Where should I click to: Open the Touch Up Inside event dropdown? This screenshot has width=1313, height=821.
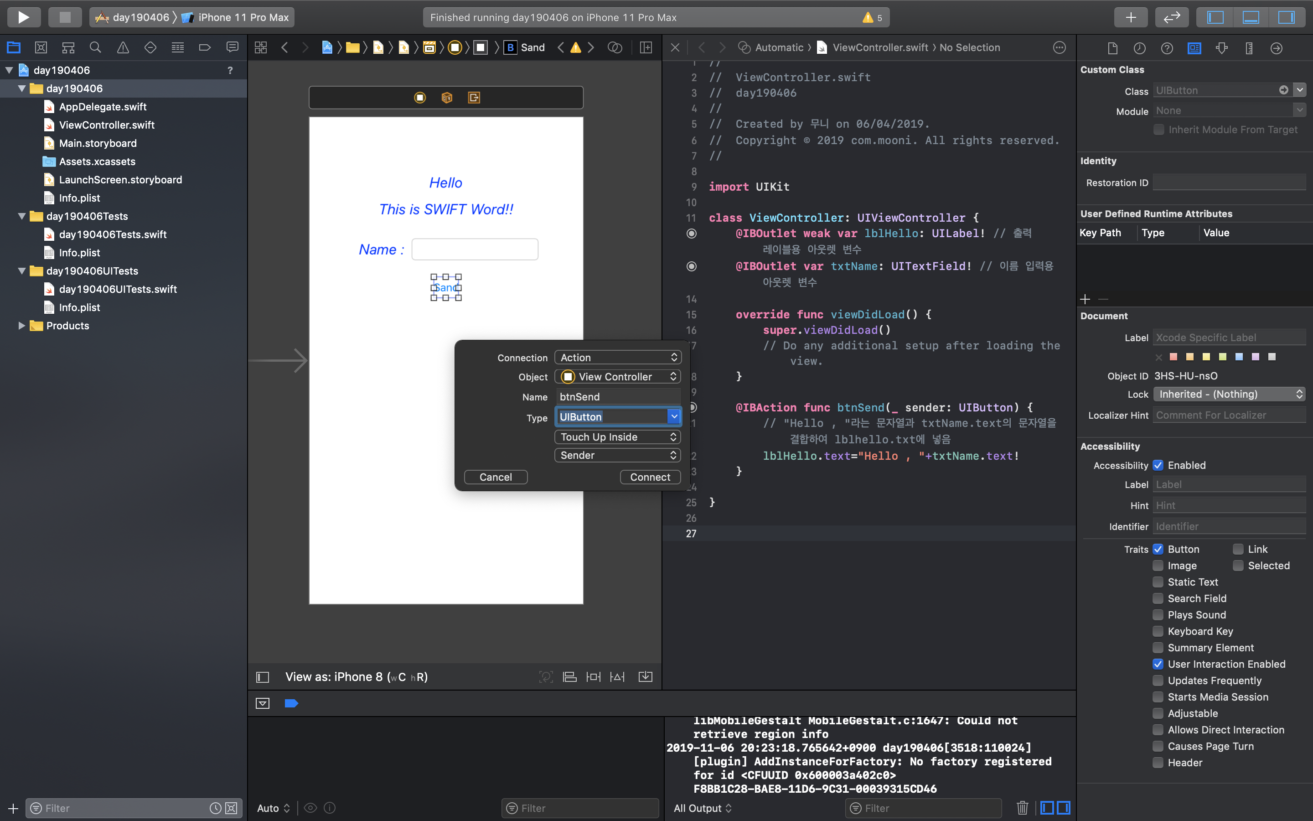pyautogui.click(x=617, y=437)
